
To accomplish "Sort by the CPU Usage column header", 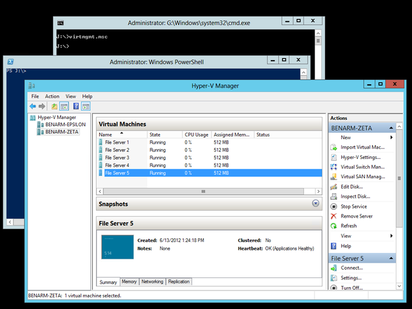I will point(197,135).
